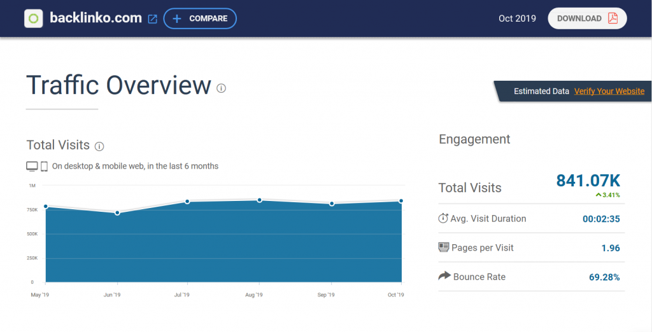Click the 841.07K total visits value
Image resolution: width=652 pixels, height=332 pixels.
pyautogui.click(x=588, y=181)
